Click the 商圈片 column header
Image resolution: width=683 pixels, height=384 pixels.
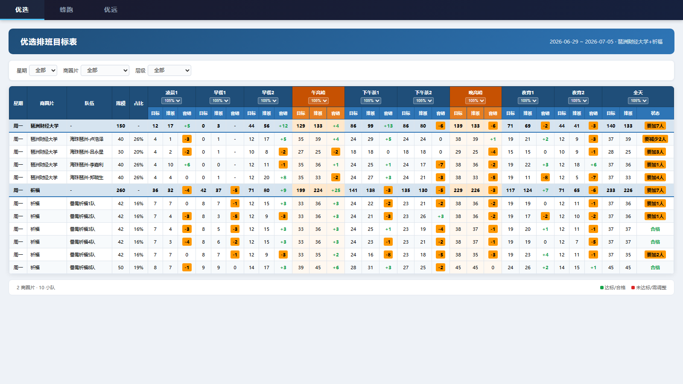pyautogui.click(x=47, y=103)
